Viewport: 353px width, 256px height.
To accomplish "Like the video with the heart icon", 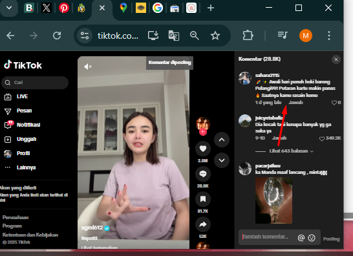I will tap(203, 149).
